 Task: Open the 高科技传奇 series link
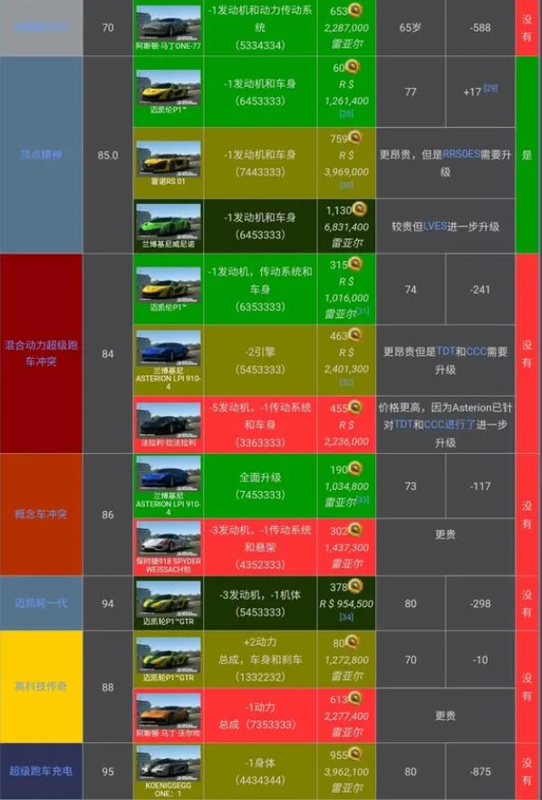click(41, 686)
